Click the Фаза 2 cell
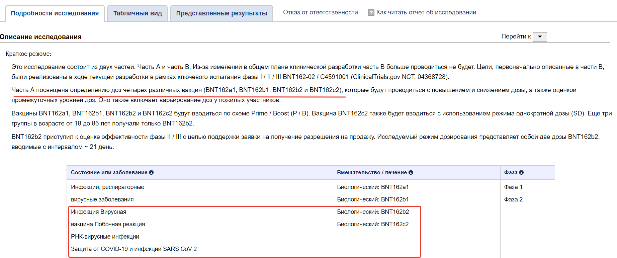The image size is (617, 258). [x=513, y=199]
